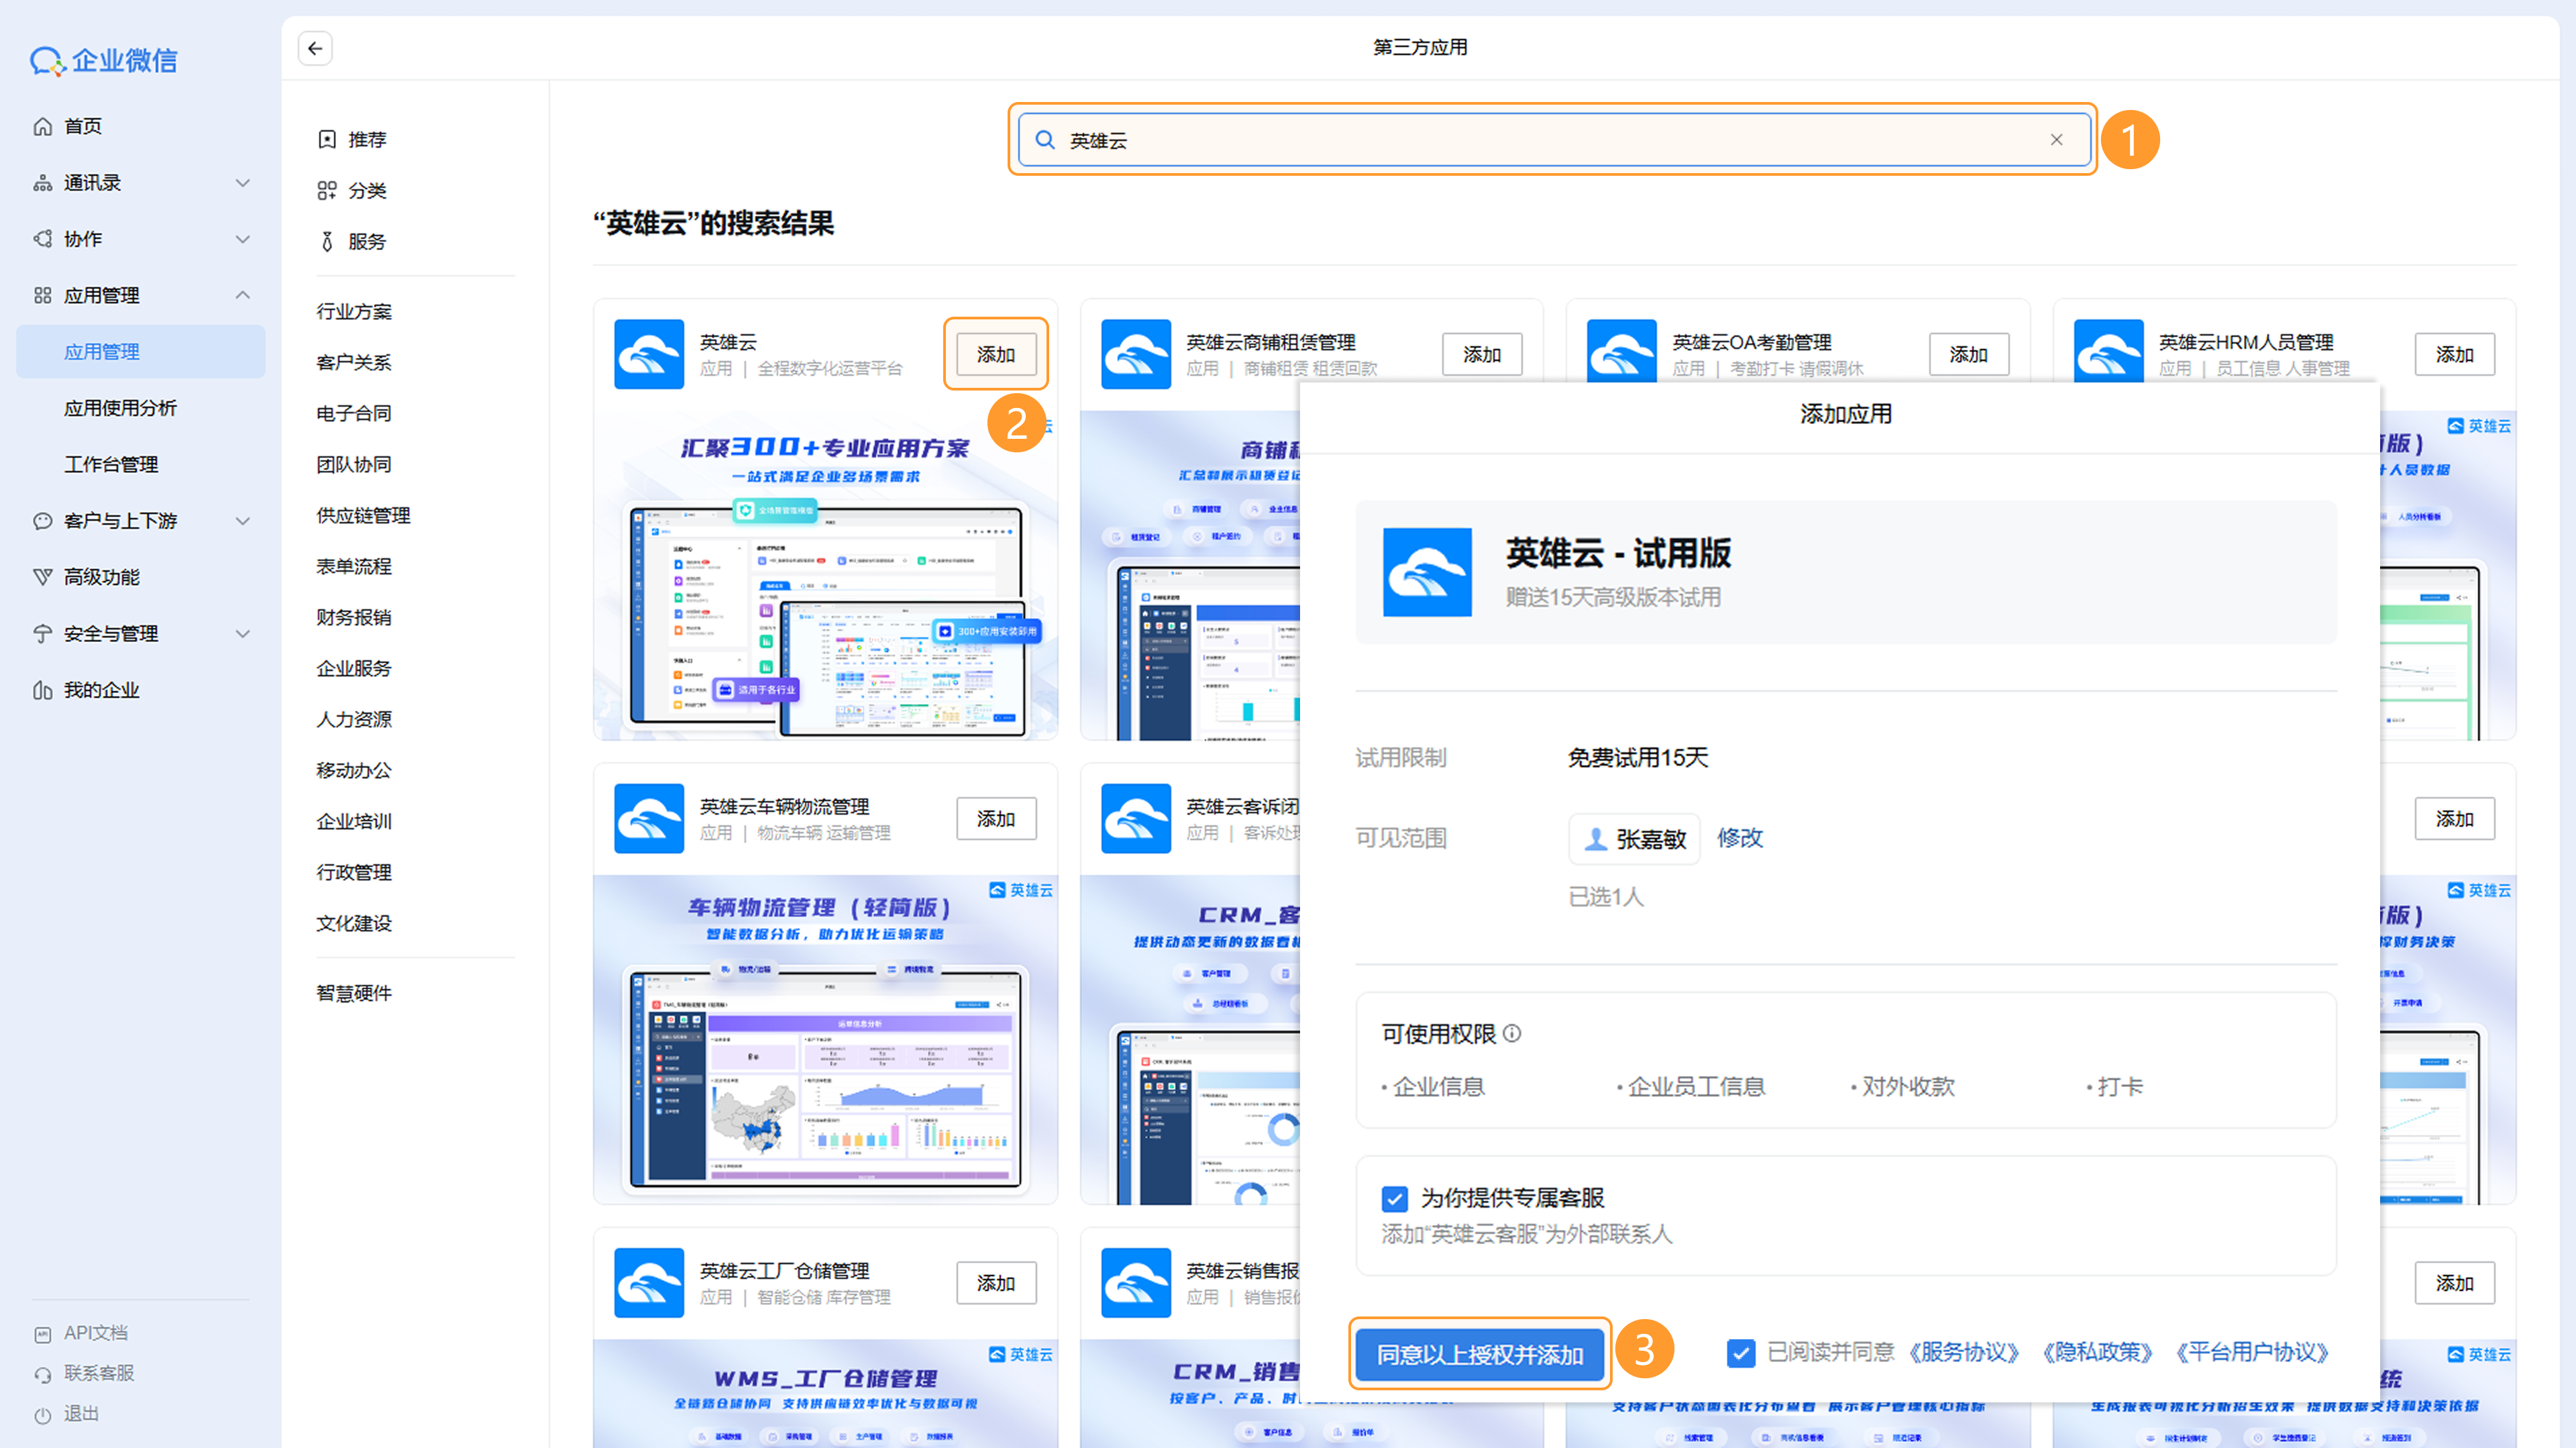The width and height of the screenshot is (2576, 1448).
Task: Expand the 客户与上下游 chevron
Action: pyautogui.click(x=242, y=521)
